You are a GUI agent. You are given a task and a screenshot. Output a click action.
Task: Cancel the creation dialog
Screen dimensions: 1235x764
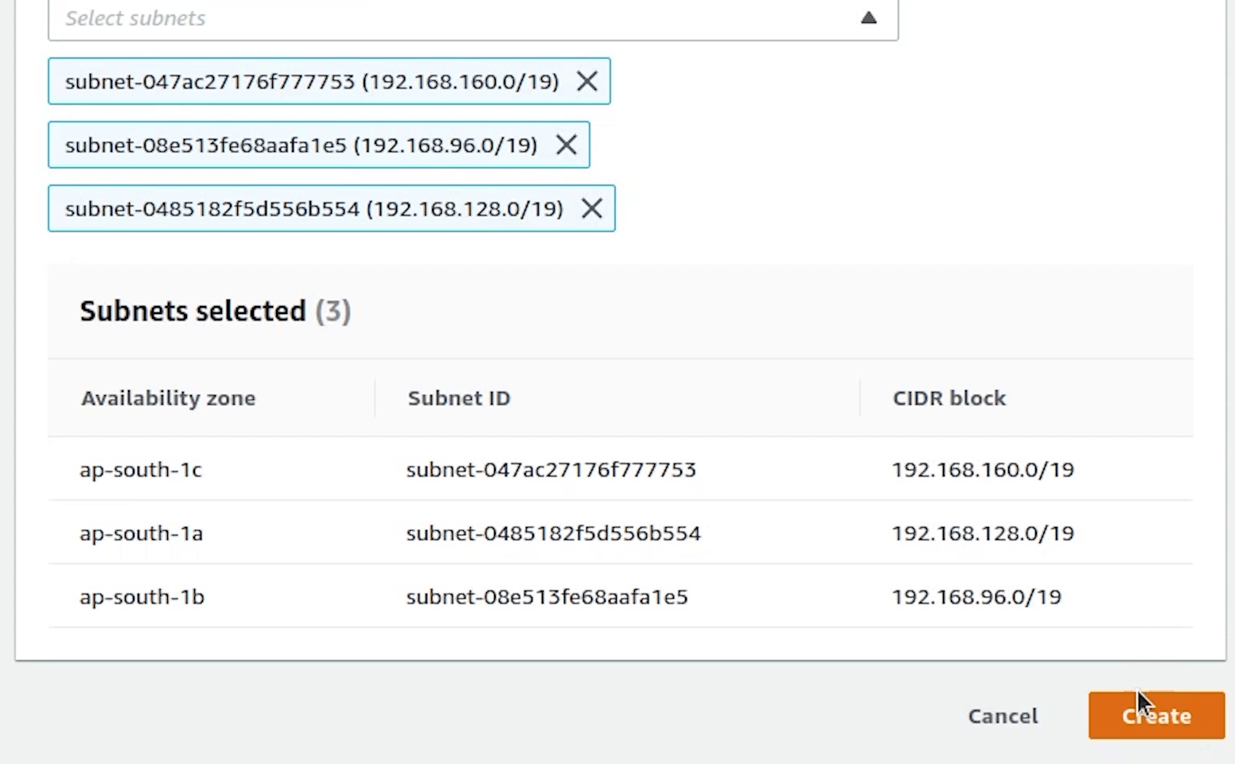click(x=1002, y=716)
